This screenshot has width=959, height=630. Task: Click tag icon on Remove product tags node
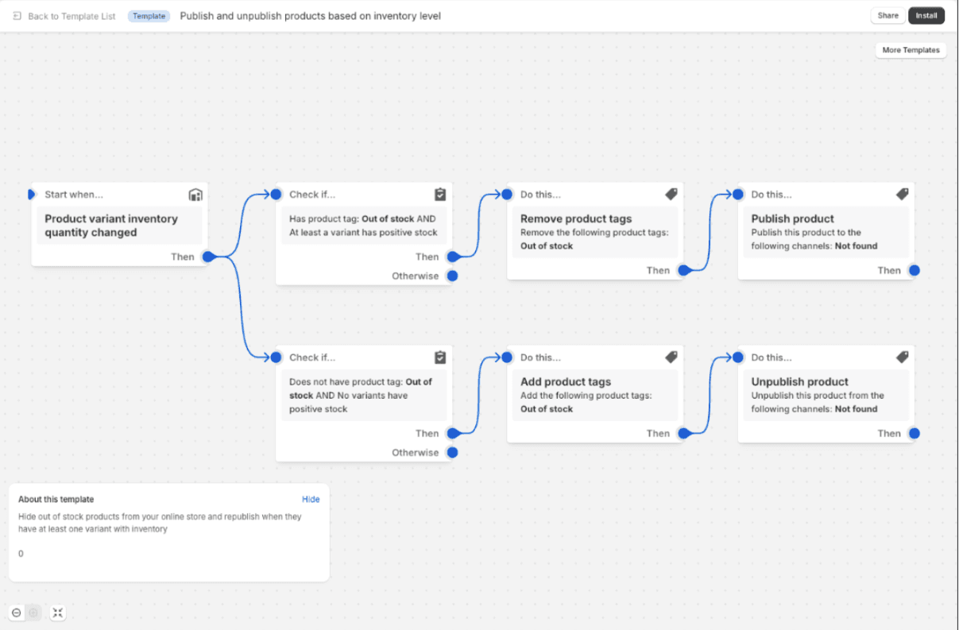tap(671, 195)
